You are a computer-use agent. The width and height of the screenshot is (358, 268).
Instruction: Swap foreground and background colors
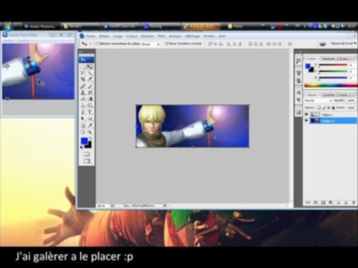[91, 138]
